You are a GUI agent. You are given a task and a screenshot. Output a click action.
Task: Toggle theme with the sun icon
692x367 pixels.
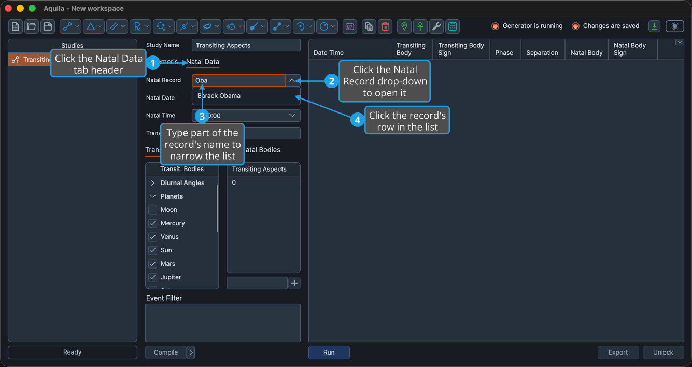675,26
